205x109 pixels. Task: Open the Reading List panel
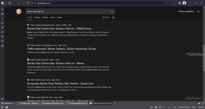click(x=2, y=14)
